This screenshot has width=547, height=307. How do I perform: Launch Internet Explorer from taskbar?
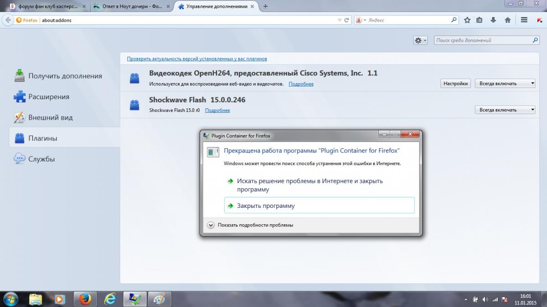pyautogui.click(x=110, y=299)
